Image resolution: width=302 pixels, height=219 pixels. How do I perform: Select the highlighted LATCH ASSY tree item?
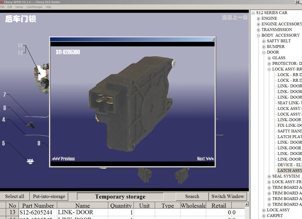point(290,171)
